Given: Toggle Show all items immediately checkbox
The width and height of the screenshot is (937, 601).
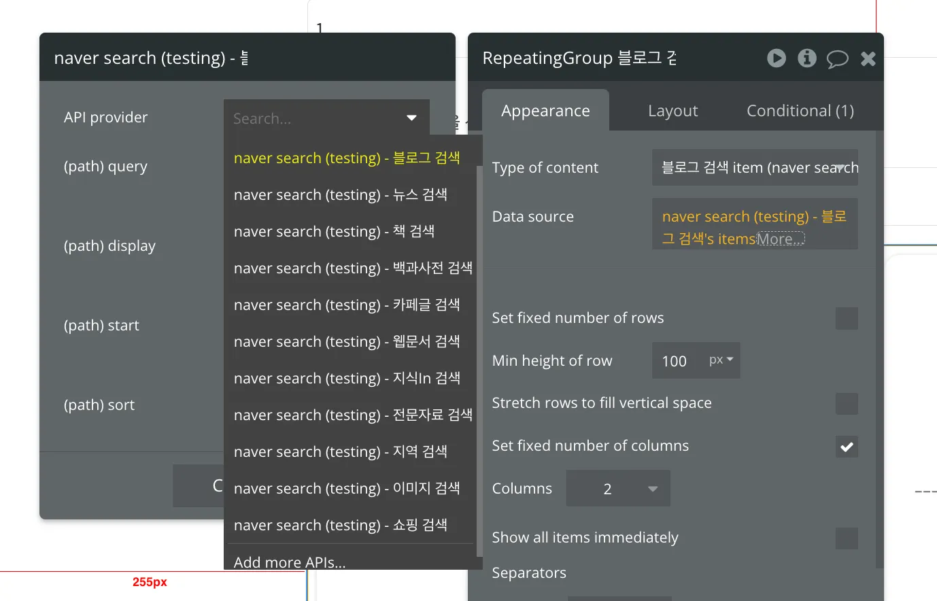Looking at the screenshot, I should pyautogui.click(x=847, y=538).
